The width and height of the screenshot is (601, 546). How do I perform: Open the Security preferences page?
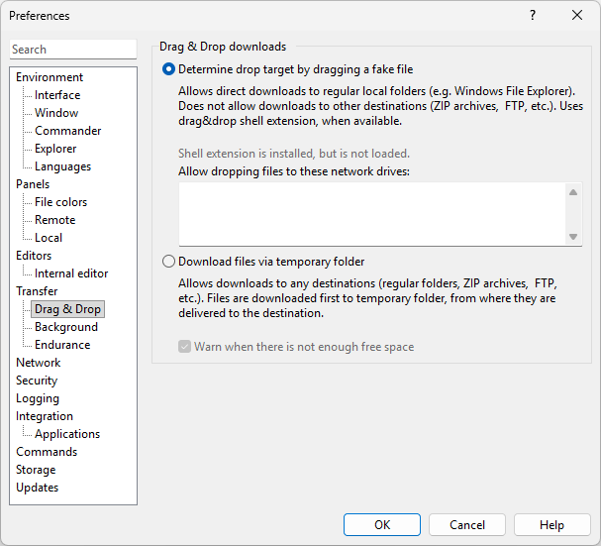tap(37, 381)
